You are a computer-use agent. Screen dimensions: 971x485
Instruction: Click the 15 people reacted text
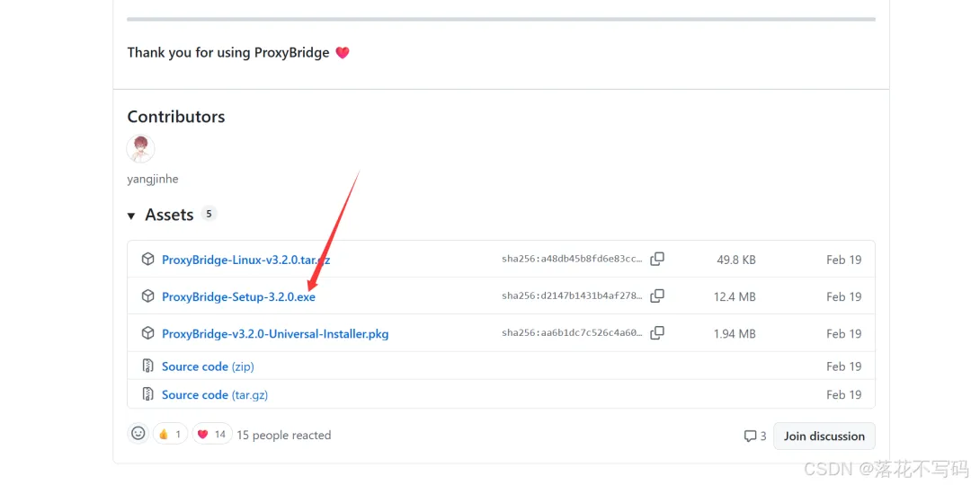[283, 435]
